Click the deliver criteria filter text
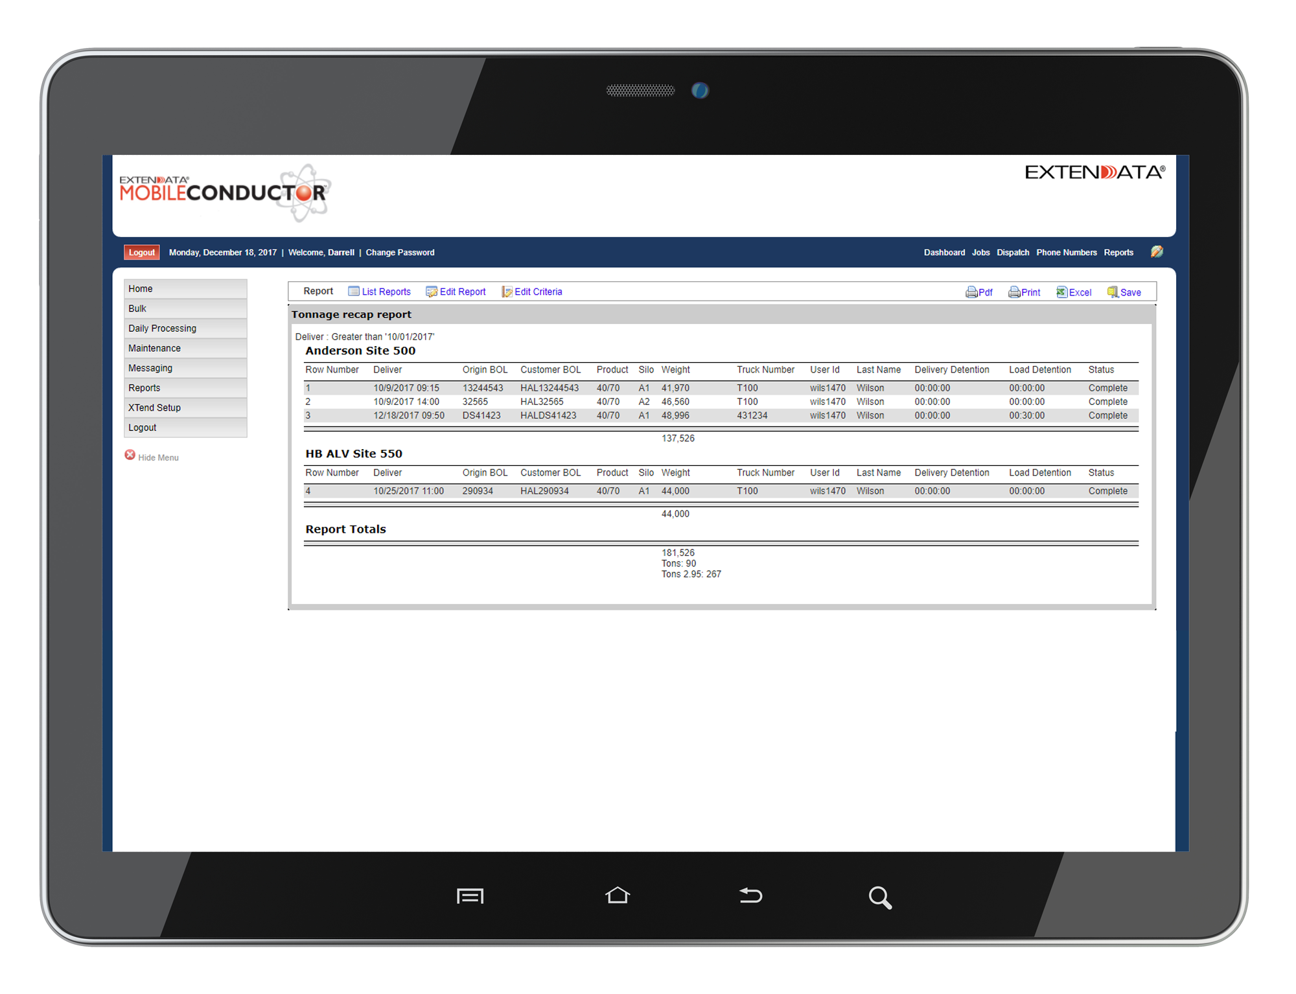 coord(365,337)
